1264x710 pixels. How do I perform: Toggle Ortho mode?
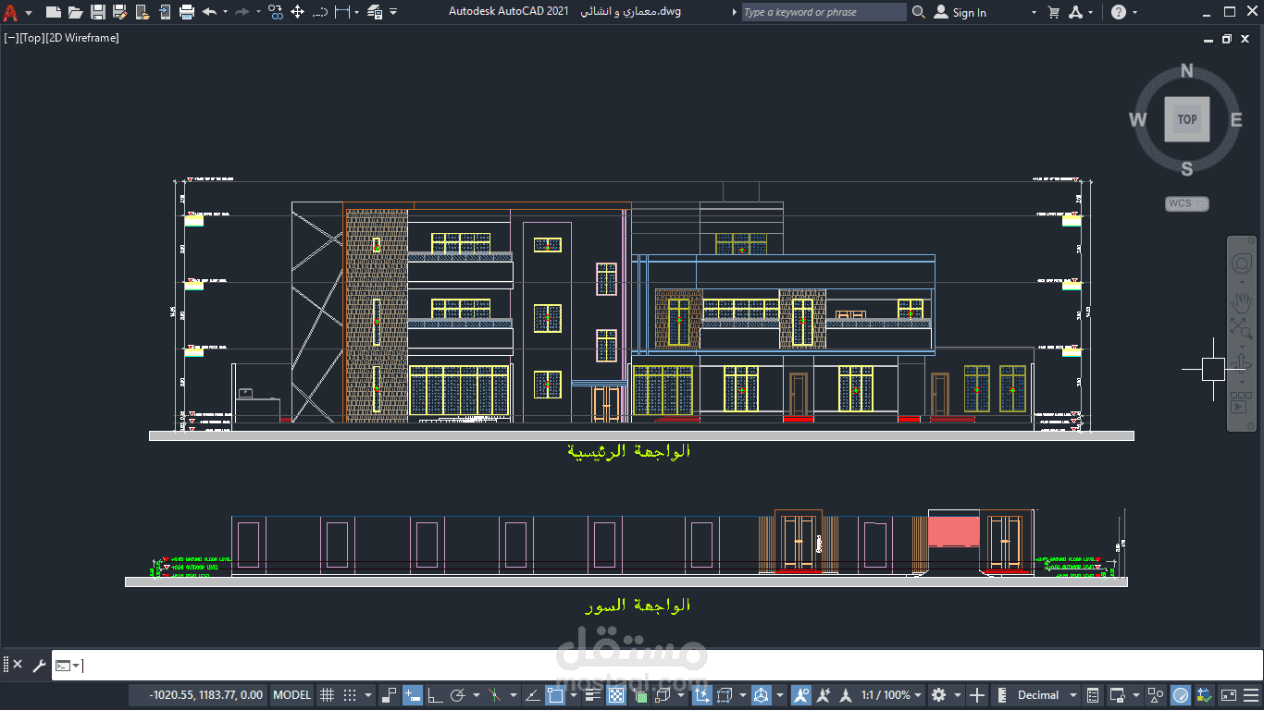(435, 694)
